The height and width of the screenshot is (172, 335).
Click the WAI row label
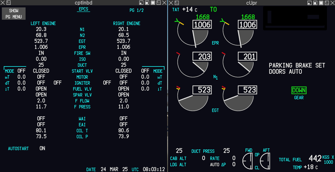(82, 119)
